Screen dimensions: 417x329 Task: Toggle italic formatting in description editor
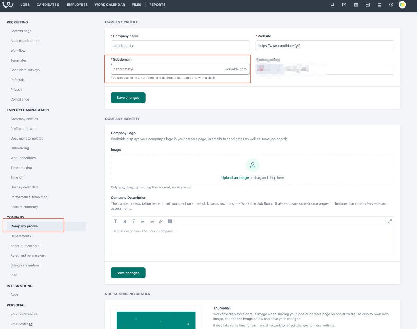tap(134, 221)
